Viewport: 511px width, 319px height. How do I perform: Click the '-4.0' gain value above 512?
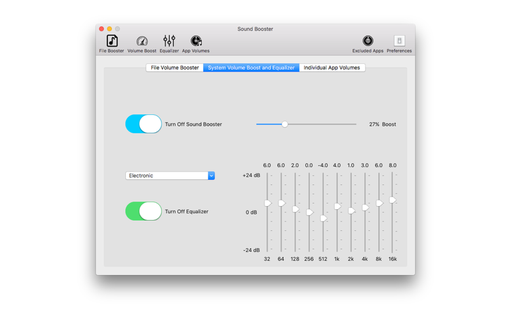(323, 165)
